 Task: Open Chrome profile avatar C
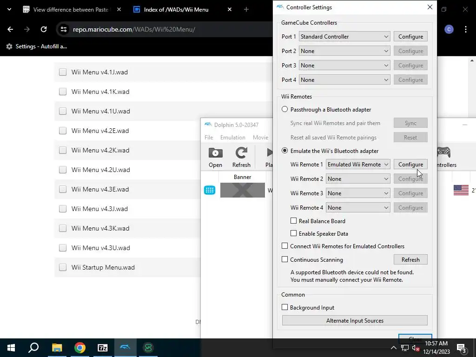pyautogui.click(x=449, y=29)
